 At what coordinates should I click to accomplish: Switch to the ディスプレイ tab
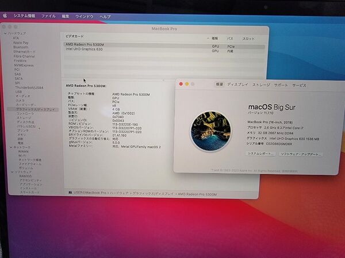237,84
